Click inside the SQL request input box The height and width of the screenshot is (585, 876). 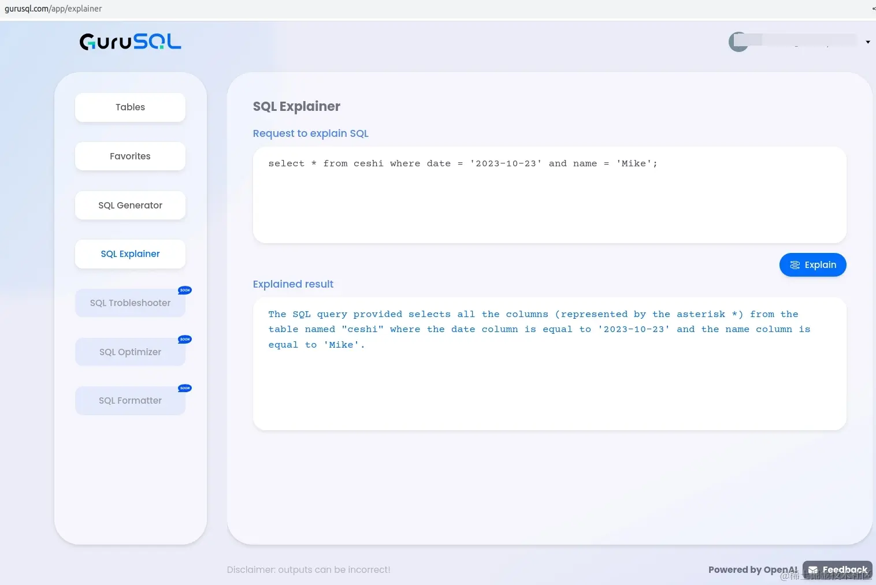click(548, 195)
